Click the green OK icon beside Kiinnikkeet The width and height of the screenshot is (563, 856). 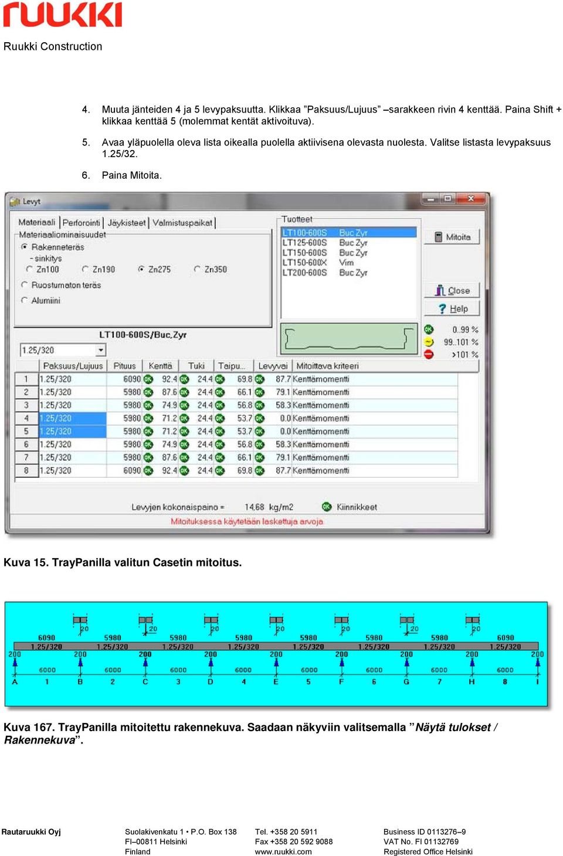tap(327, 507)
